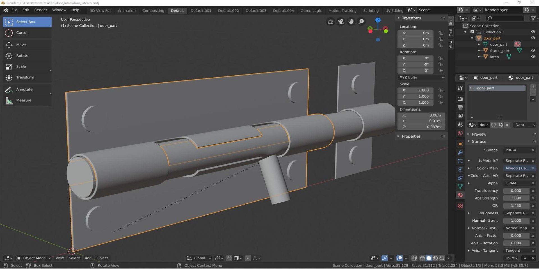Activate the Measure tool
Viewport: 539px width, 269px height.
pos(27,100)
